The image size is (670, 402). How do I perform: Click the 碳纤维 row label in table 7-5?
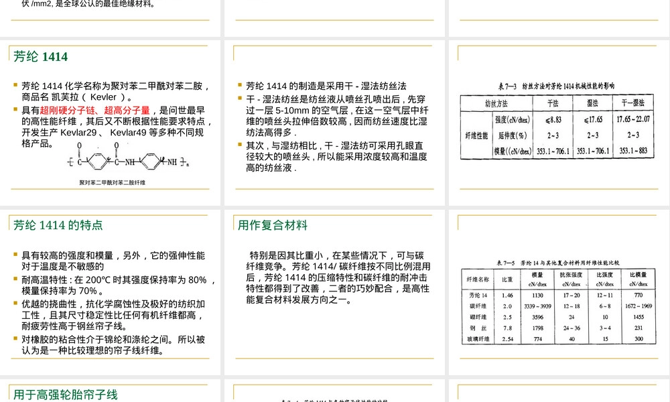(478, 306)
